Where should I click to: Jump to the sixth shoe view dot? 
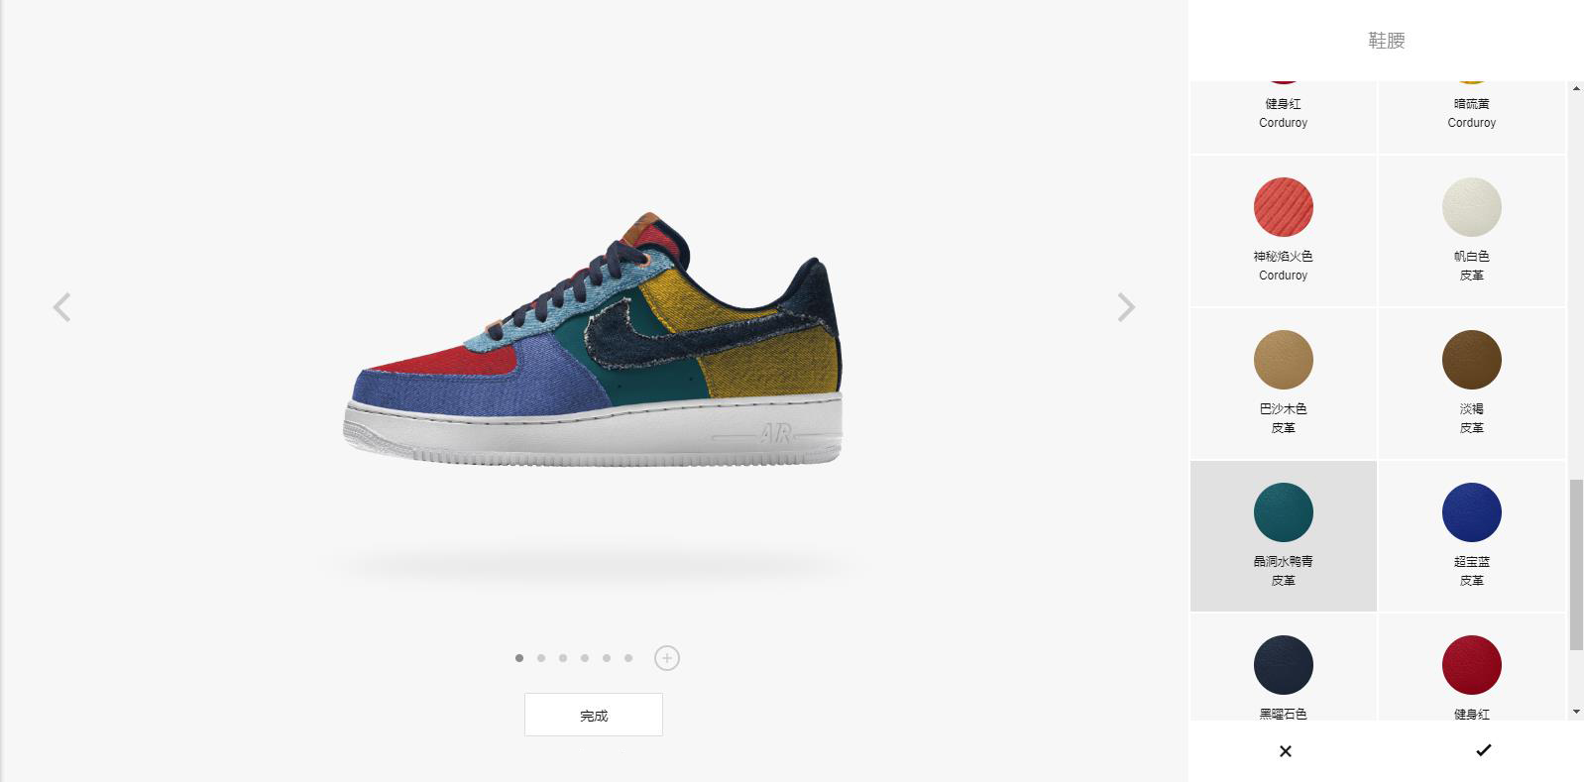click(628, 658)
